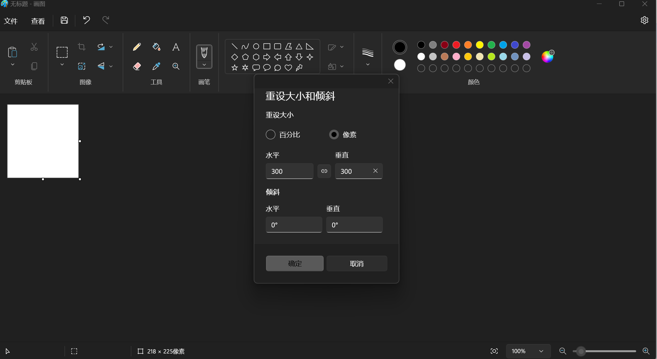657x359 pixels.
Task: Click the zoom slider handle
Action: tap(581, 351)
